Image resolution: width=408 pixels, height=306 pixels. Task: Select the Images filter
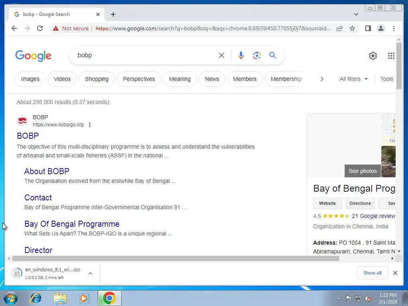[x=30, y=79]
